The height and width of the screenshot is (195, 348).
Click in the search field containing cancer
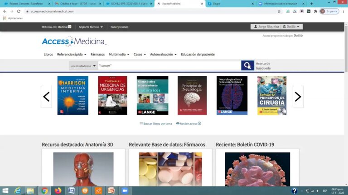pyautogui.click(x=169, y=65)
